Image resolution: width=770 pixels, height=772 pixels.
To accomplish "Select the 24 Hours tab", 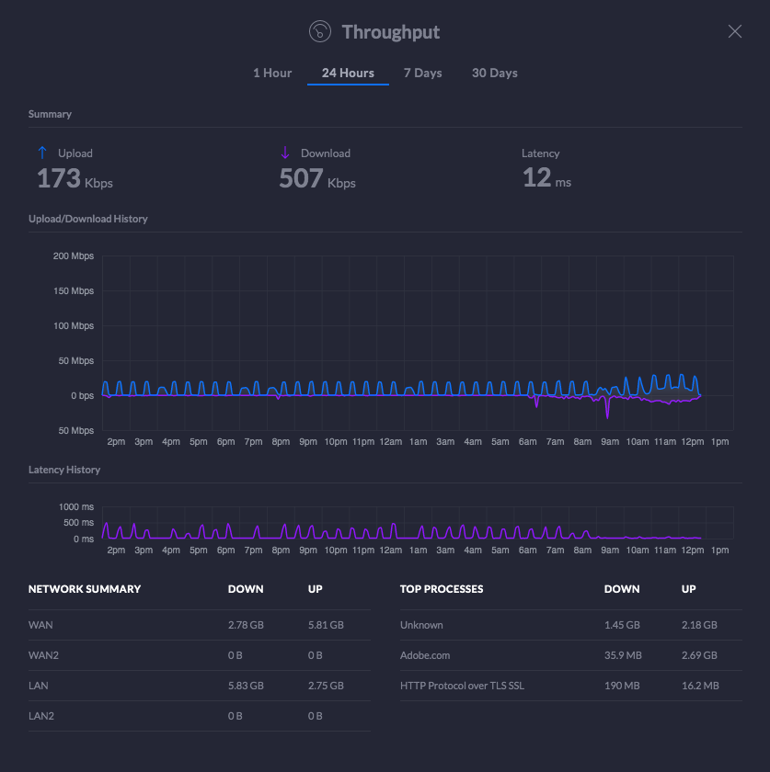I will 348,74.
